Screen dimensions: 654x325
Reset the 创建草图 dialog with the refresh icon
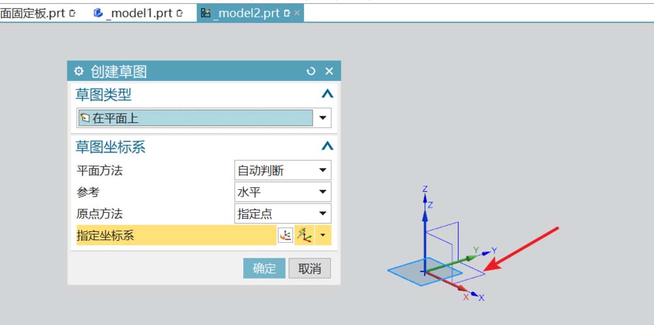pyautogui.click(x=311, y=71)
